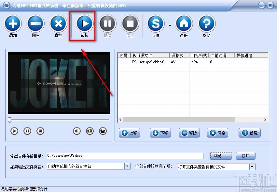
Task: Click the 浏览 browse button
Action: pos(221,156)
